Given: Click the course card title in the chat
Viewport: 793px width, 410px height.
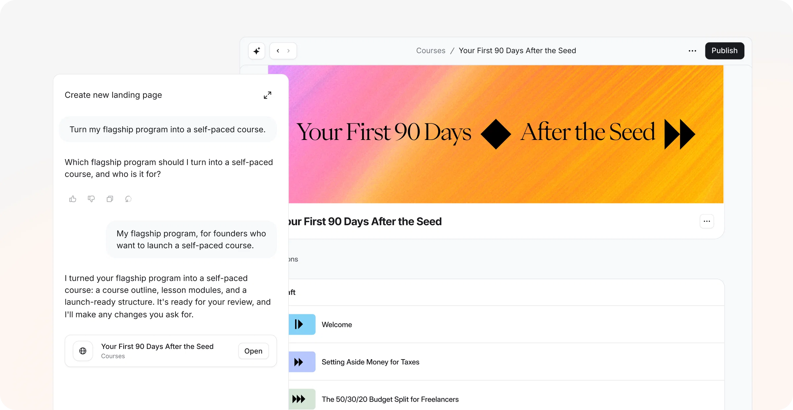Looking at the screenshot, I should click(x=157, y=346).
